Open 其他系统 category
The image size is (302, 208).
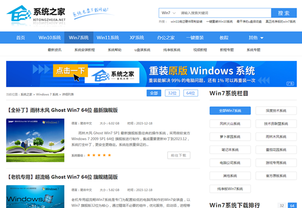click(x=230, y=176)
